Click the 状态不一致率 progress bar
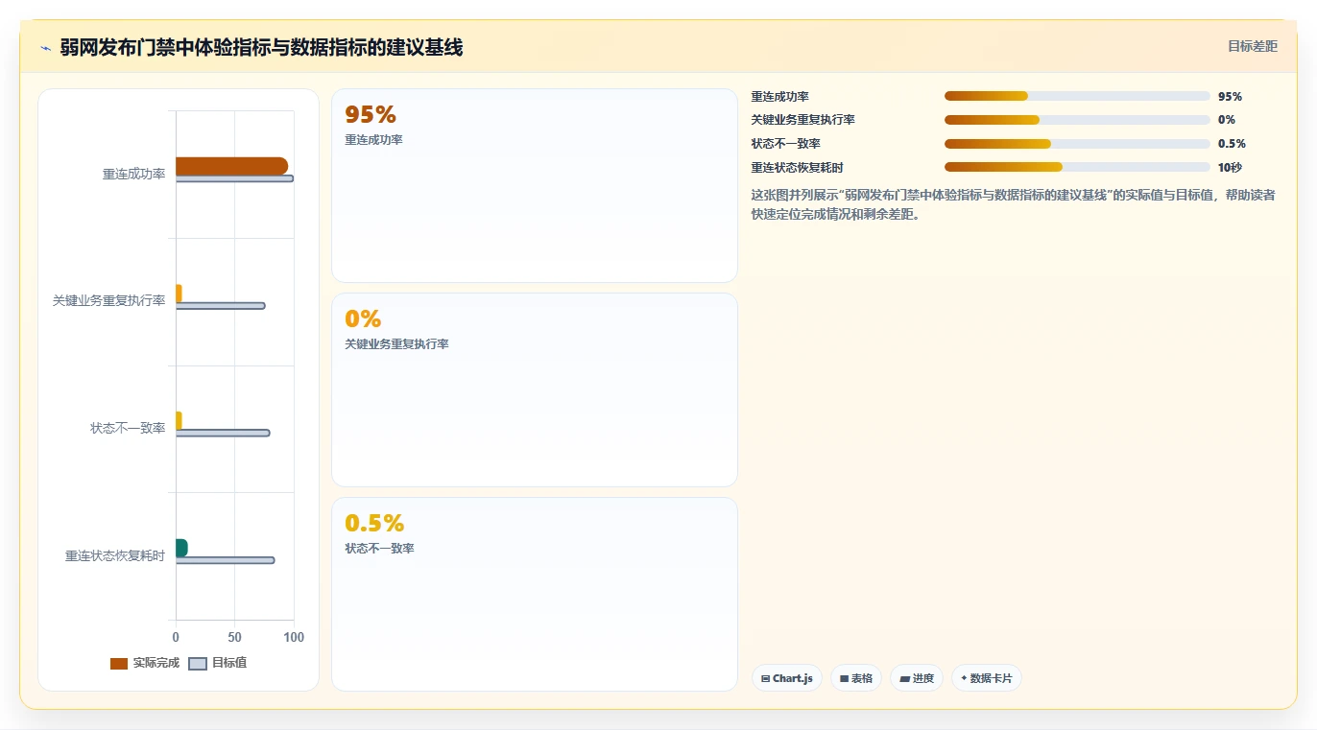Viewport: 1317px width, 730px height. pos(1077,144)
